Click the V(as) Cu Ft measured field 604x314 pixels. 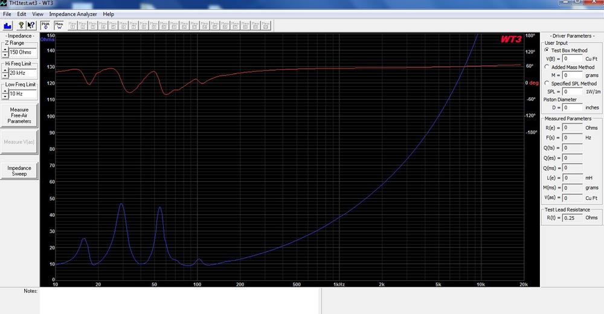click(573, 197)
